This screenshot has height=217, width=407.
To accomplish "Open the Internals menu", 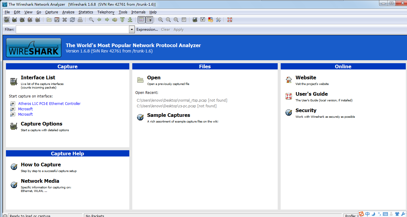I will (x=139, y=12).
